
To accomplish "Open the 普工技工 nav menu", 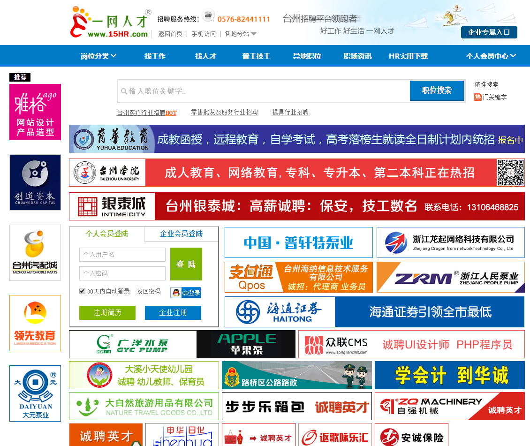I will 256,56.
